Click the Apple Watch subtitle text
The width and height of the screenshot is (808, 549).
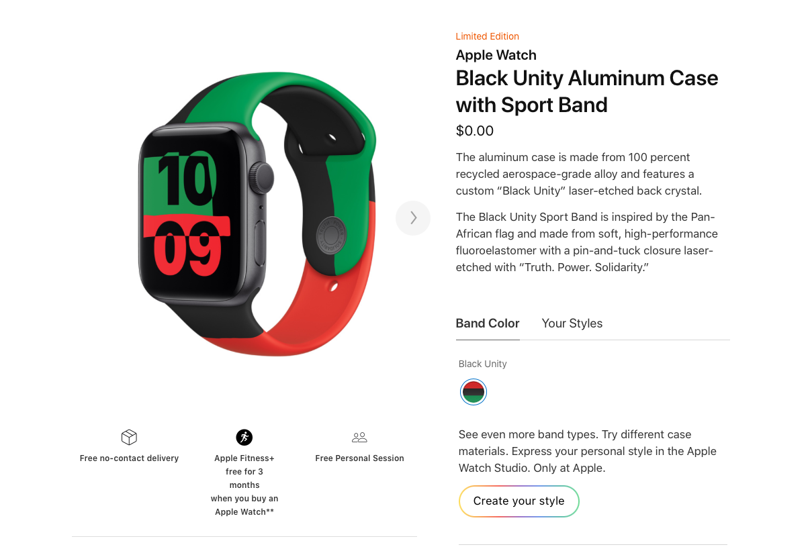496,55
